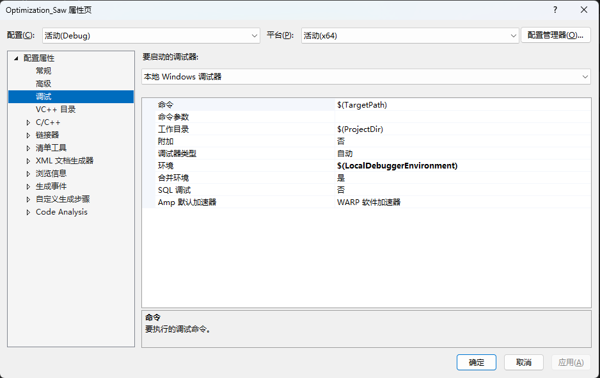600x378 pixels.
Task: Expand the Code Analysis tree node
Action: pyautogui.click(x=27, y=211)
